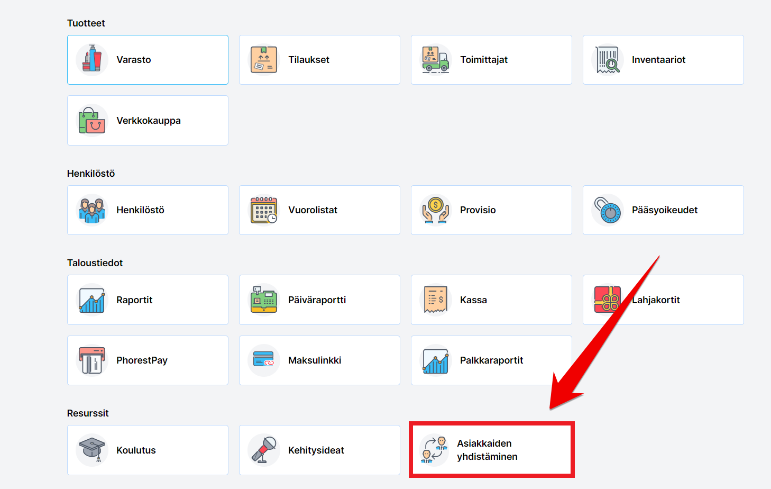This screenshot has width=771, height=489.
Task: Click the Asiakkaiden yhdistäminen merge clients icon
Action: point(434,450)
